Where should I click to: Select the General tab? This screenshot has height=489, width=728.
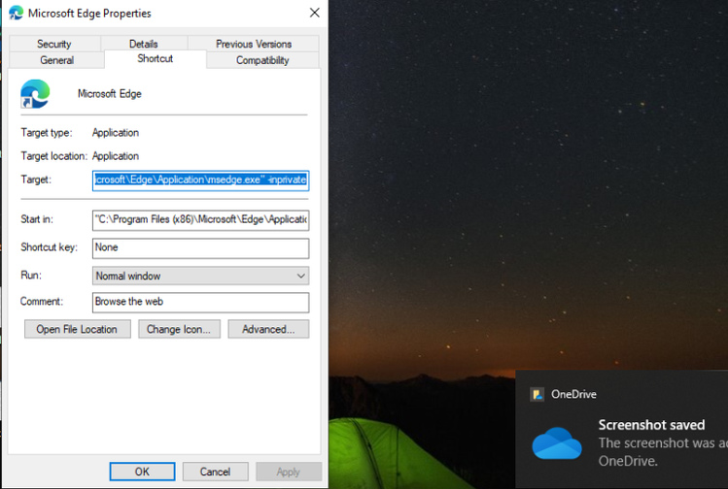[56, 60]
